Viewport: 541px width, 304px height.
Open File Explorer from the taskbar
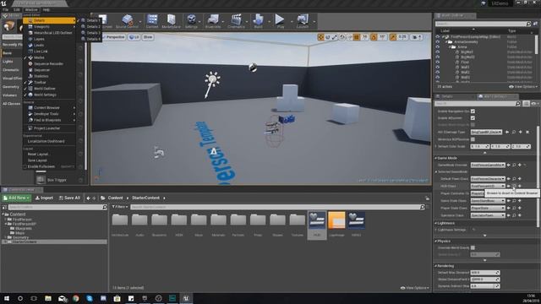click(48, 298)
